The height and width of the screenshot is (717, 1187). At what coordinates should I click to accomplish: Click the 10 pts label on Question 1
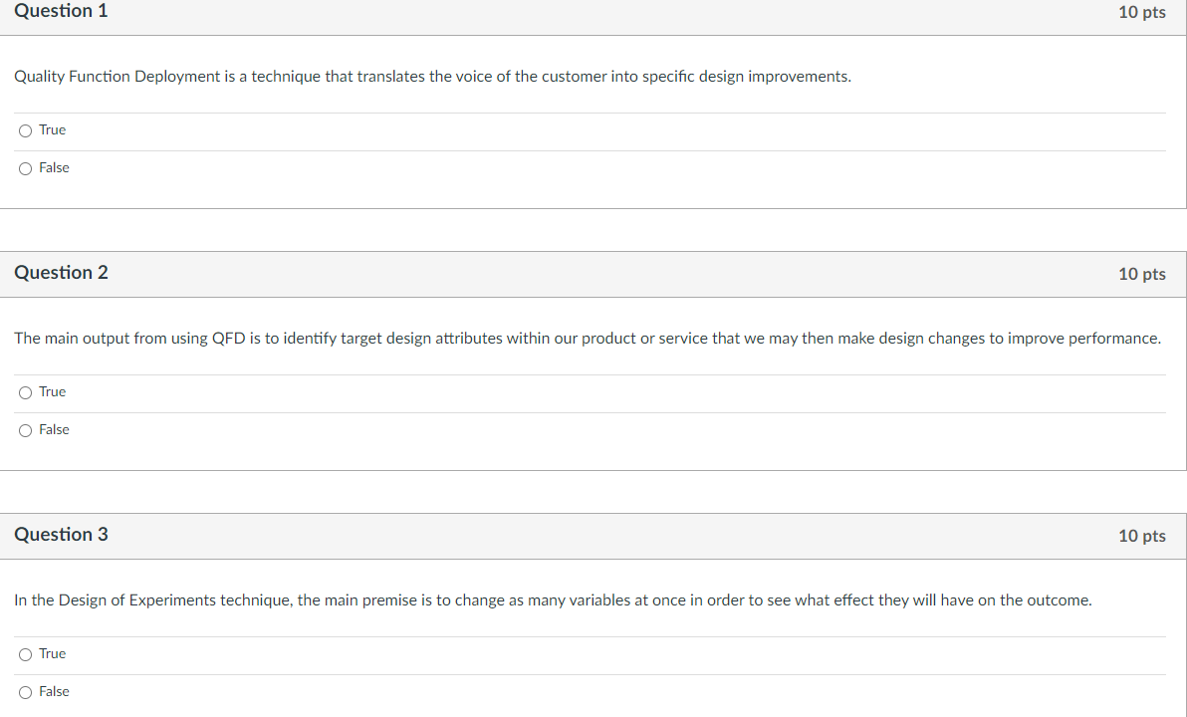click(x=1142, y=12)
